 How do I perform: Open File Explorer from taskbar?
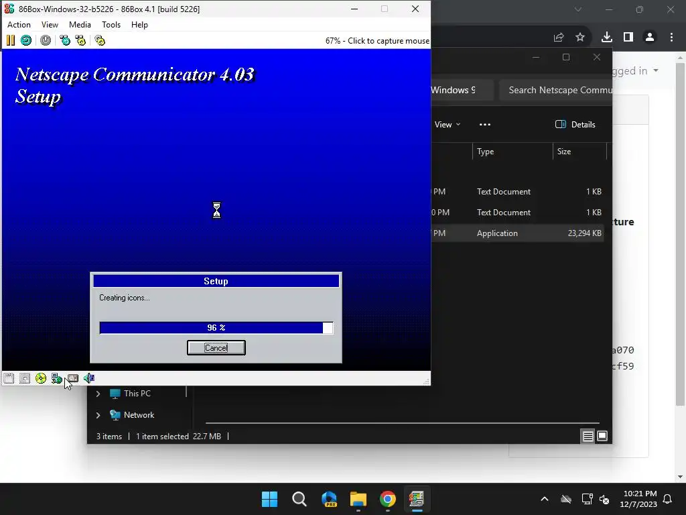pos(358,499)
